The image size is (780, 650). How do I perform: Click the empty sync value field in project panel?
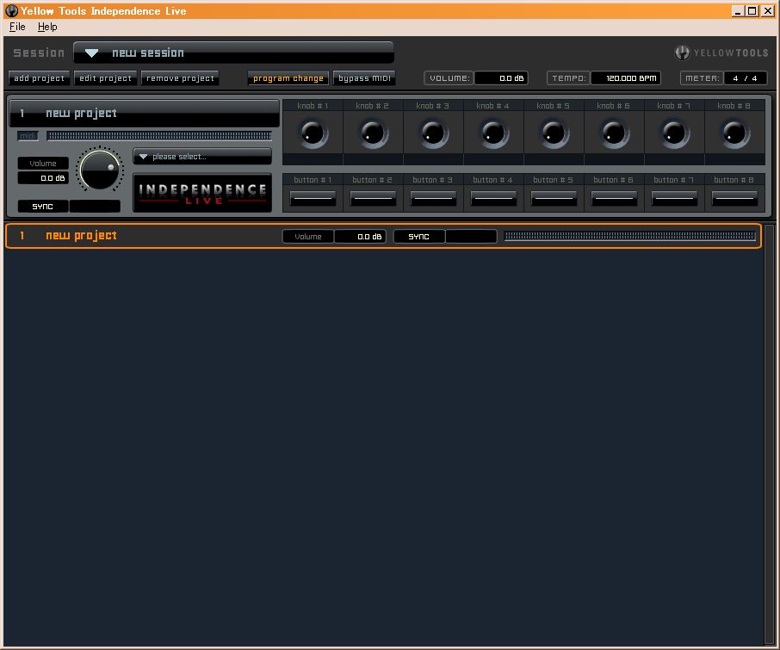[95, 207]
